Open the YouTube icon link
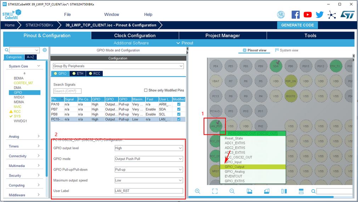Viewport: 358px width, 202px height. point(308,15)
